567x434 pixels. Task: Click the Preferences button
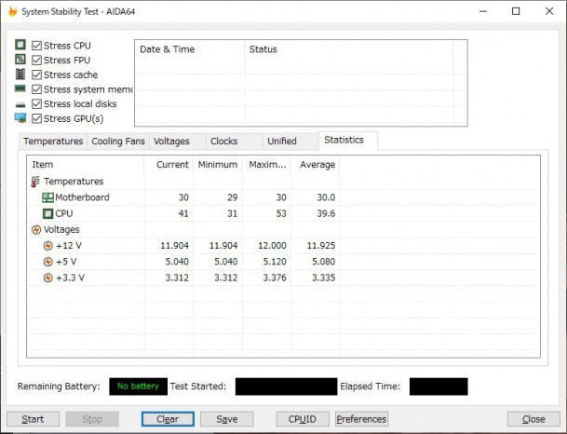point(361,419)
